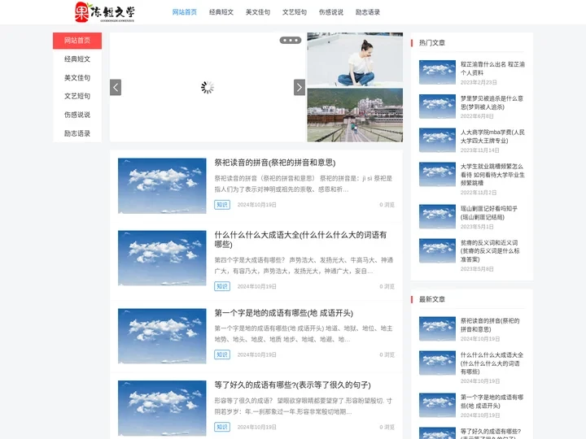Click excerpt text starting 第四个字是大成语有哪些
This screenshot has height=439, width=586.
304,265
